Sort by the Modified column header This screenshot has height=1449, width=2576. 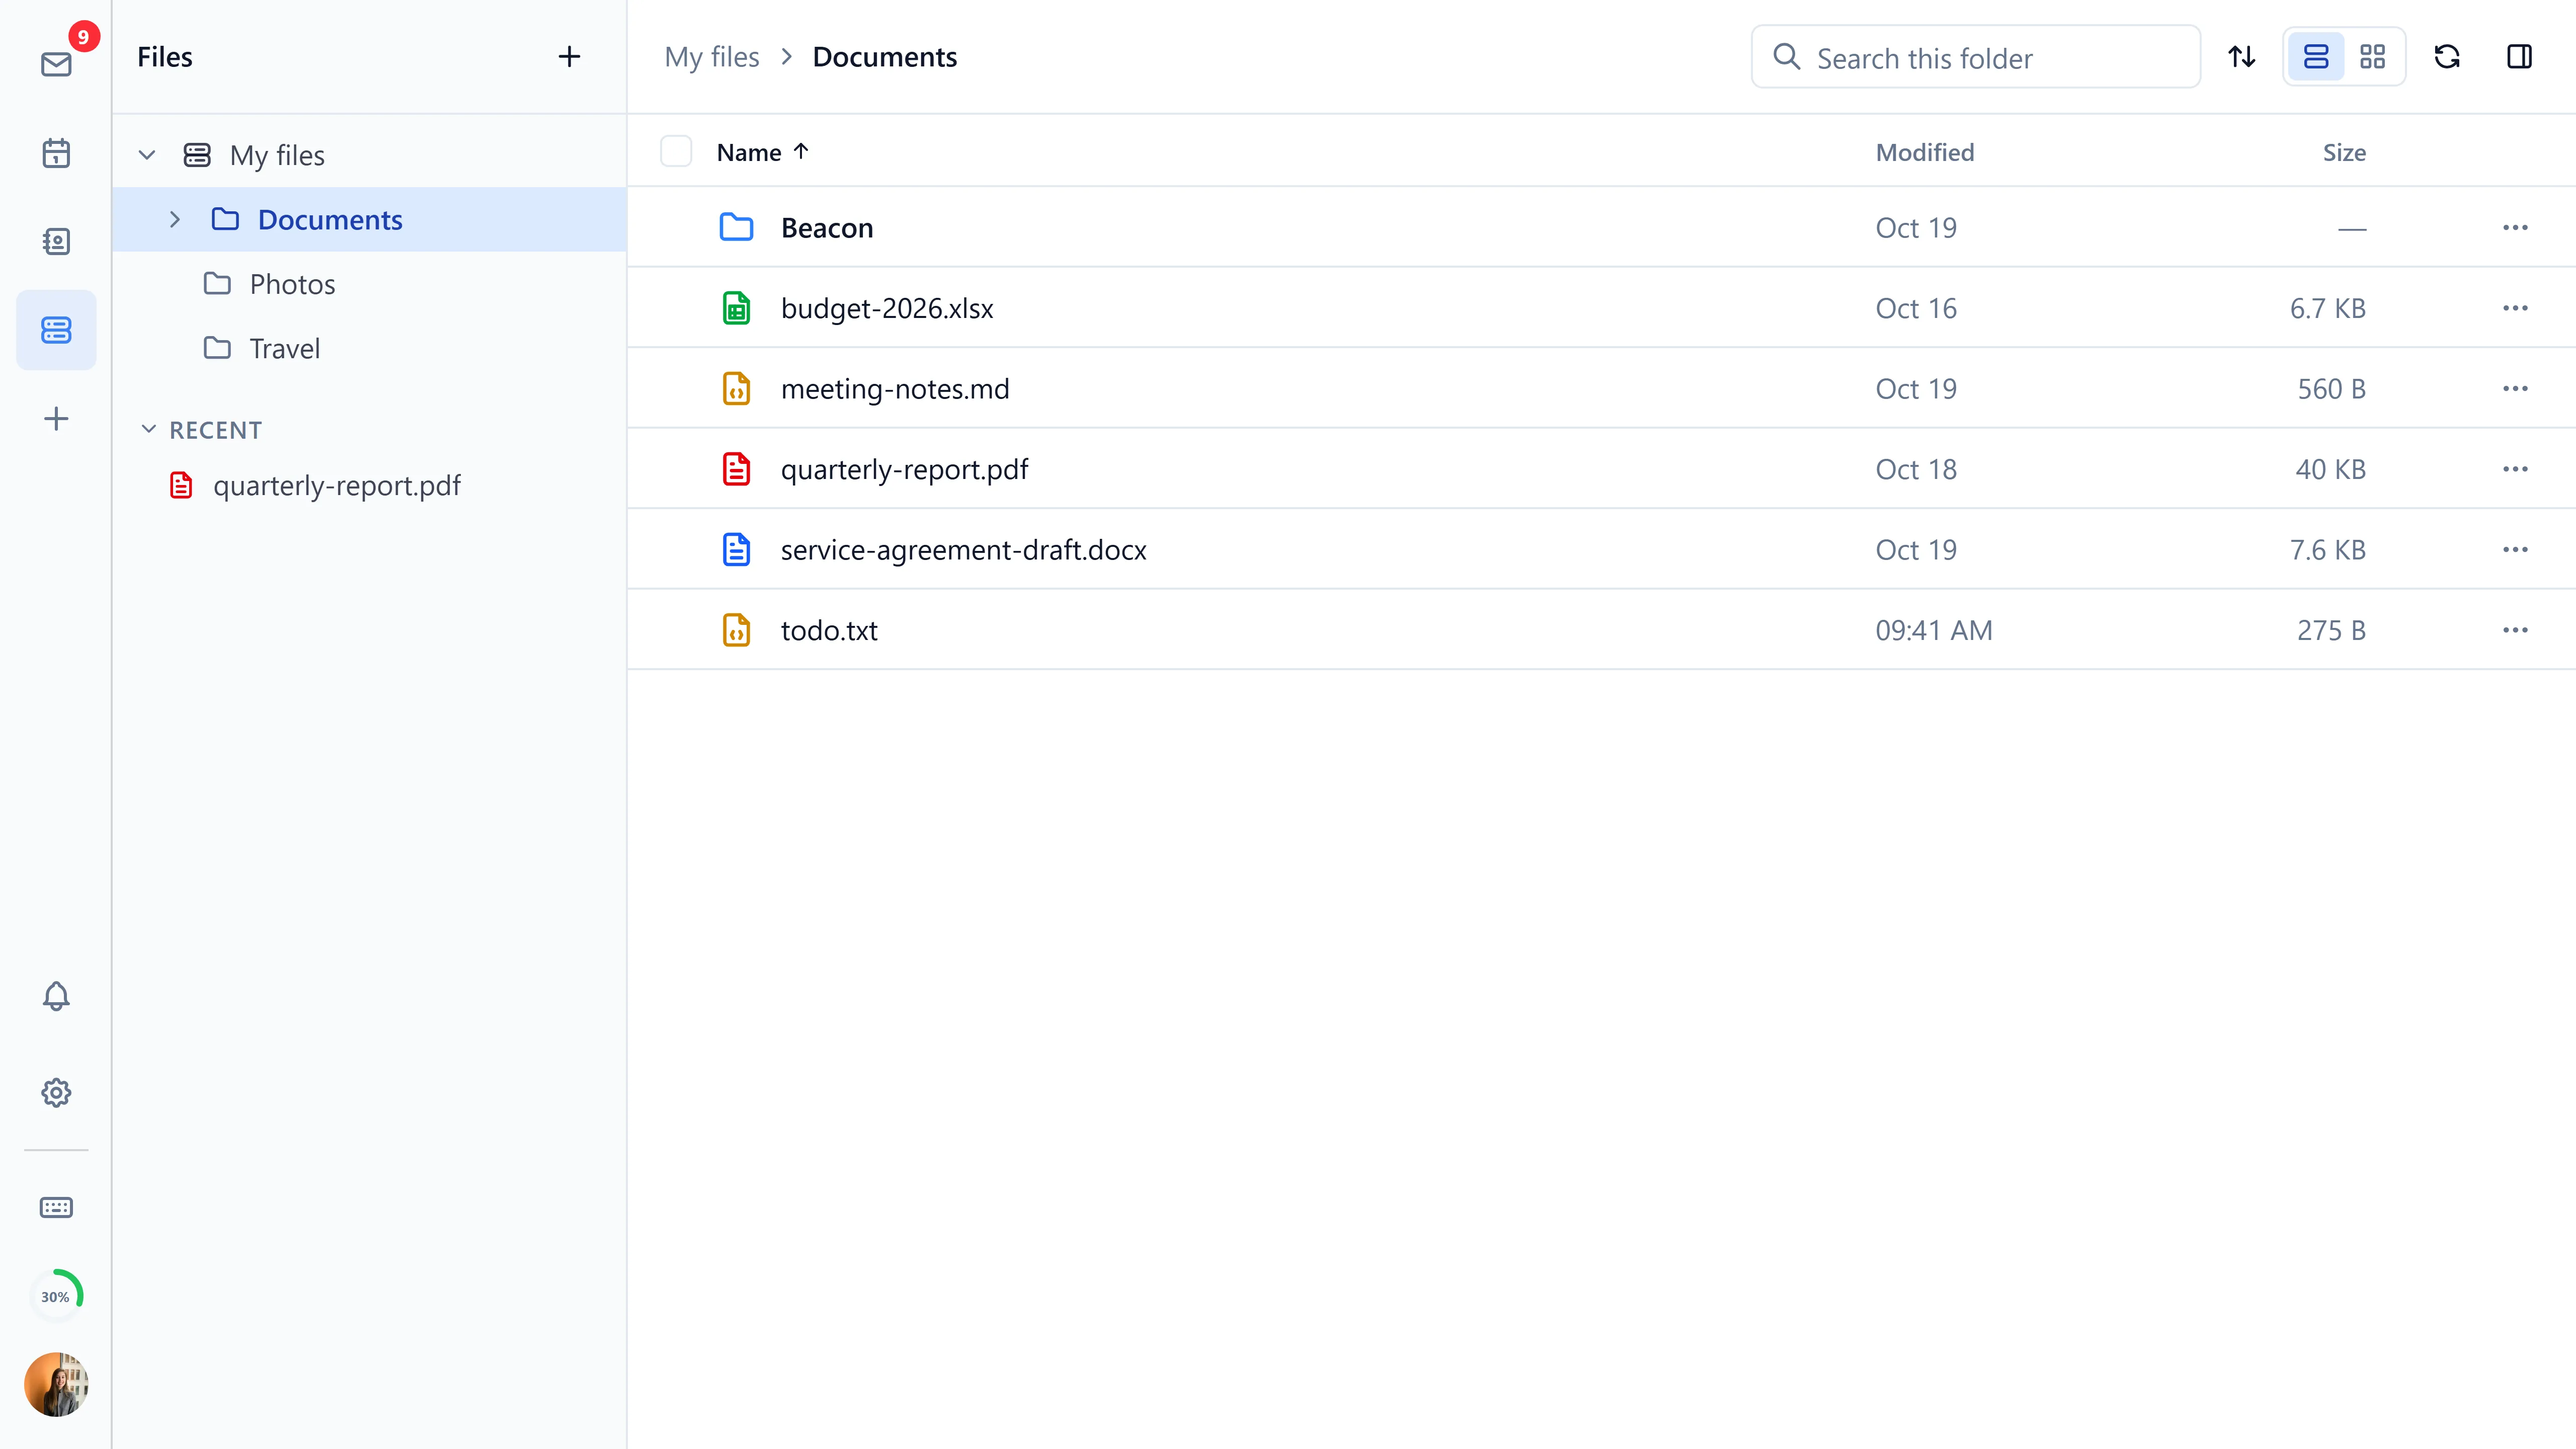(x=1925, y=152)
